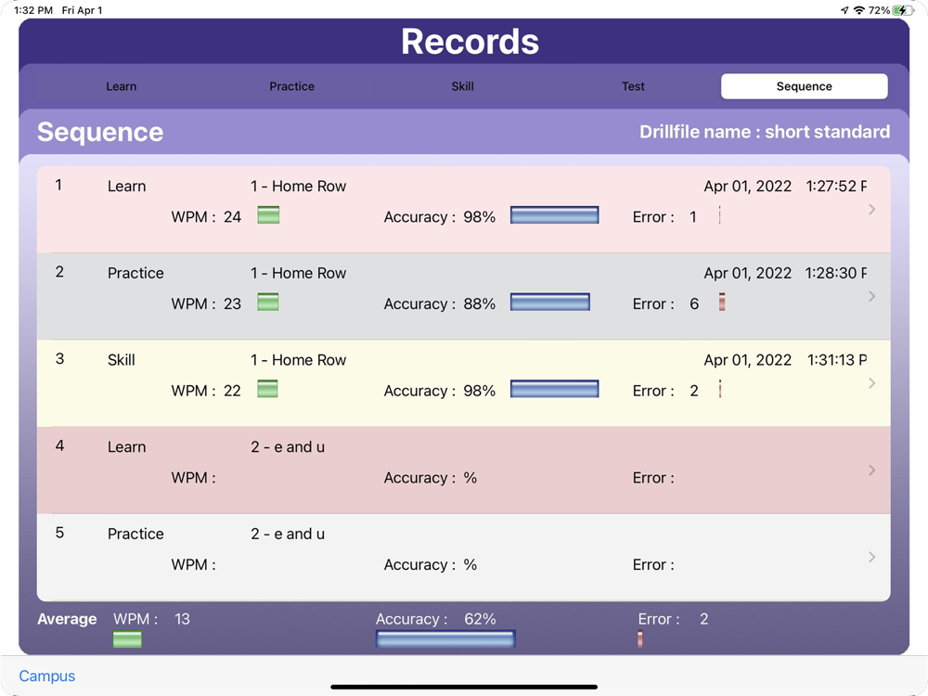Click the average error red bar
928x696 pixels.
(x=639, y=639)
